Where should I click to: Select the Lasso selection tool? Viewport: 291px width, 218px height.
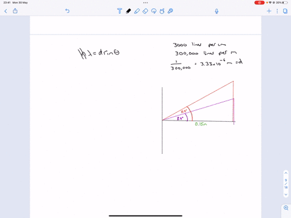pos(154,11)
